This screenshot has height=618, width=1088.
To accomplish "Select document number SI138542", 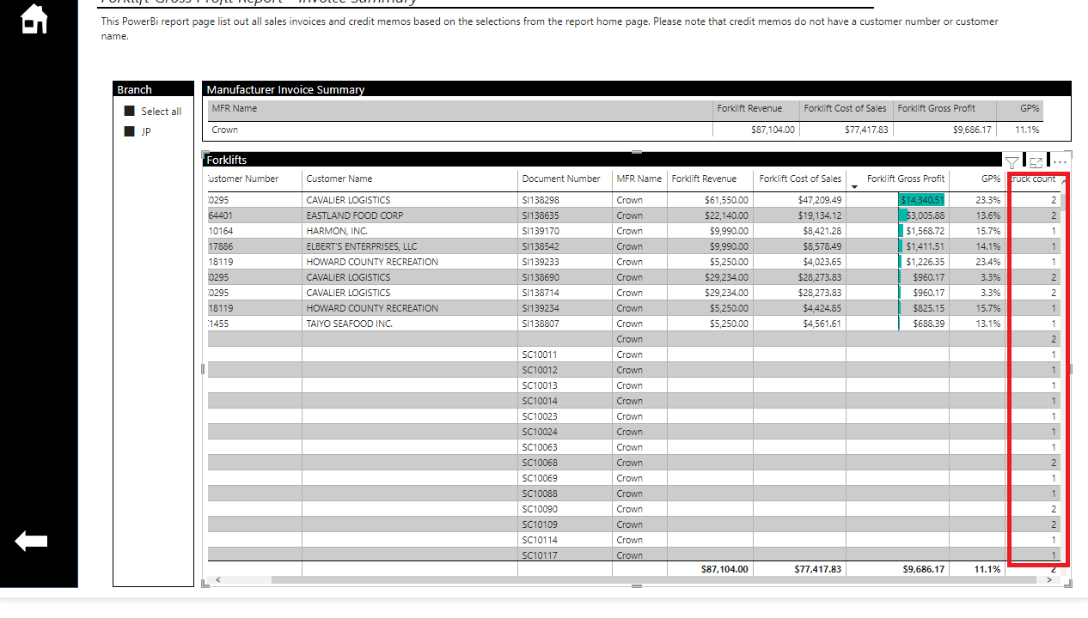I will (540, 246).
